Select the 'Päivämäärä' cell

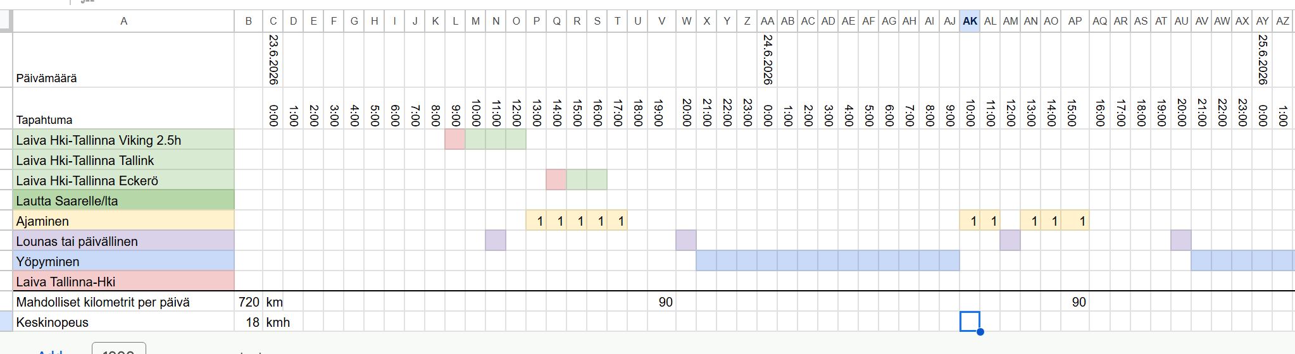click(x=123, y=61)
